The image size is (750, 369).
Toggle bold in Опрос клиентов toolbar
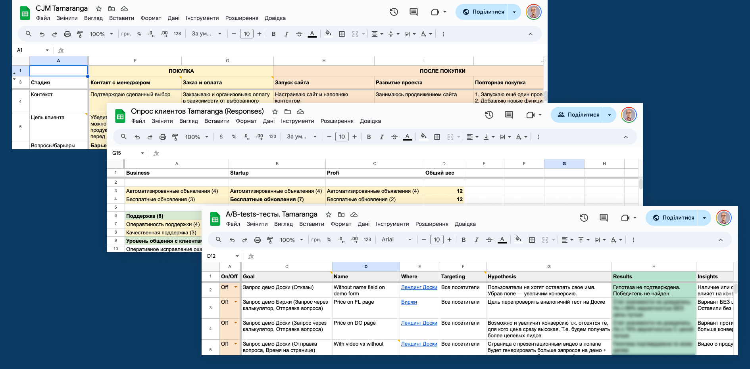click(369, 137)
